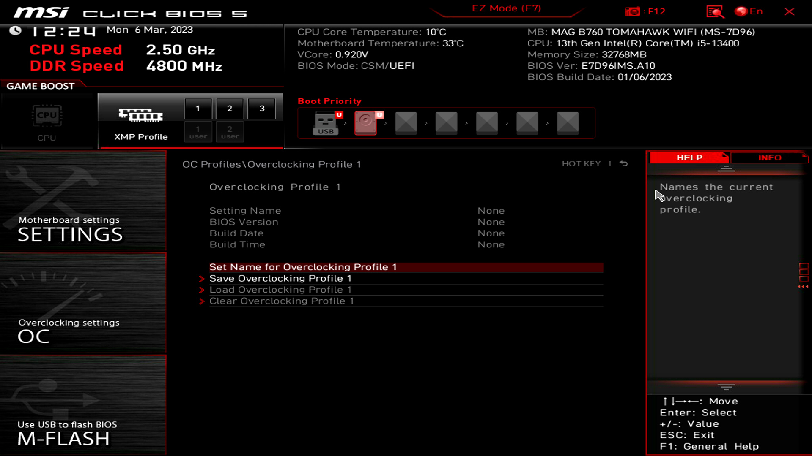Click Save Overclocking Profile 1
The width and height of the screenshot is (812, 456).
280,278
